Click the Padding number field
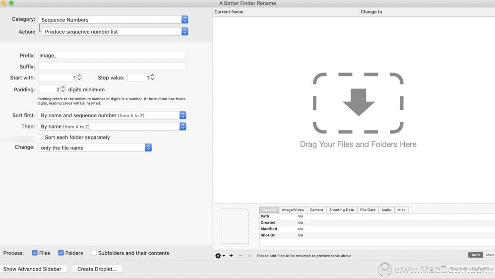Viewport: 495px width, 279px height. tap(49, 89)
